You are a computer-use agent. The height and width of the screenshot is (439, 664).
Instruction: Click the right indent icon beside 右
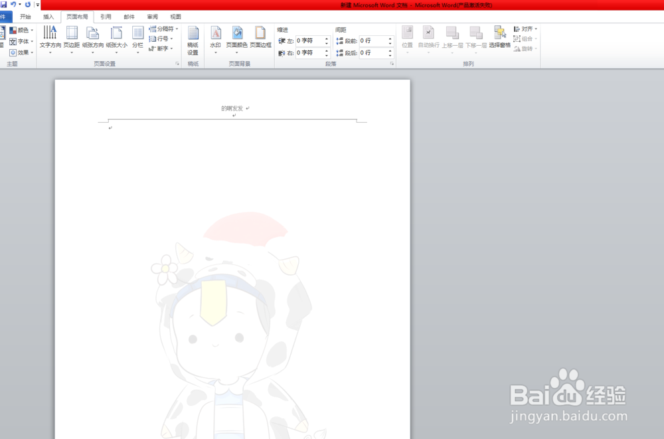coord(282,53)
